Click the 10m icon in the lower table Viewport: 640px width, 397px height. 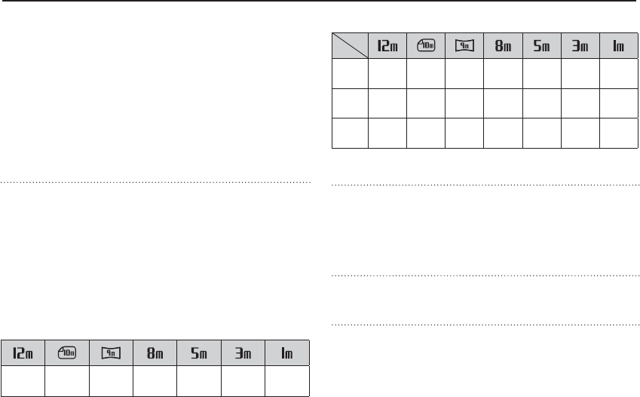(x=67, y=352)
